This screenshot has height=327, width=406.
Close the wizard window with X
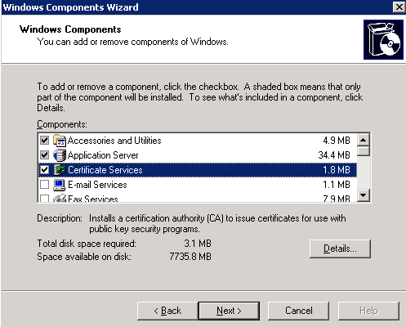tap(399, 7)
